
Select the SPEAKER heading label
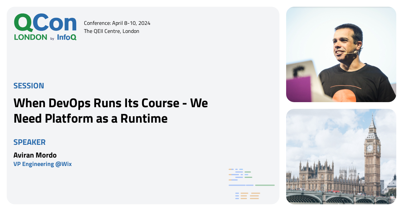pos(30,142)
